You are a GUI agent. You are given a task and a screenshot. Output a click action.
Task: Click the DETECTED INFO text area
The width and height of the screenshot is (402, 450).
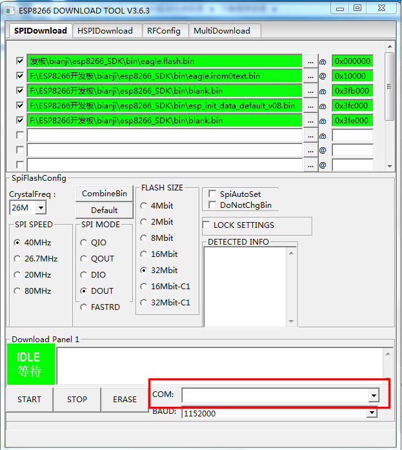click(245, 287)
